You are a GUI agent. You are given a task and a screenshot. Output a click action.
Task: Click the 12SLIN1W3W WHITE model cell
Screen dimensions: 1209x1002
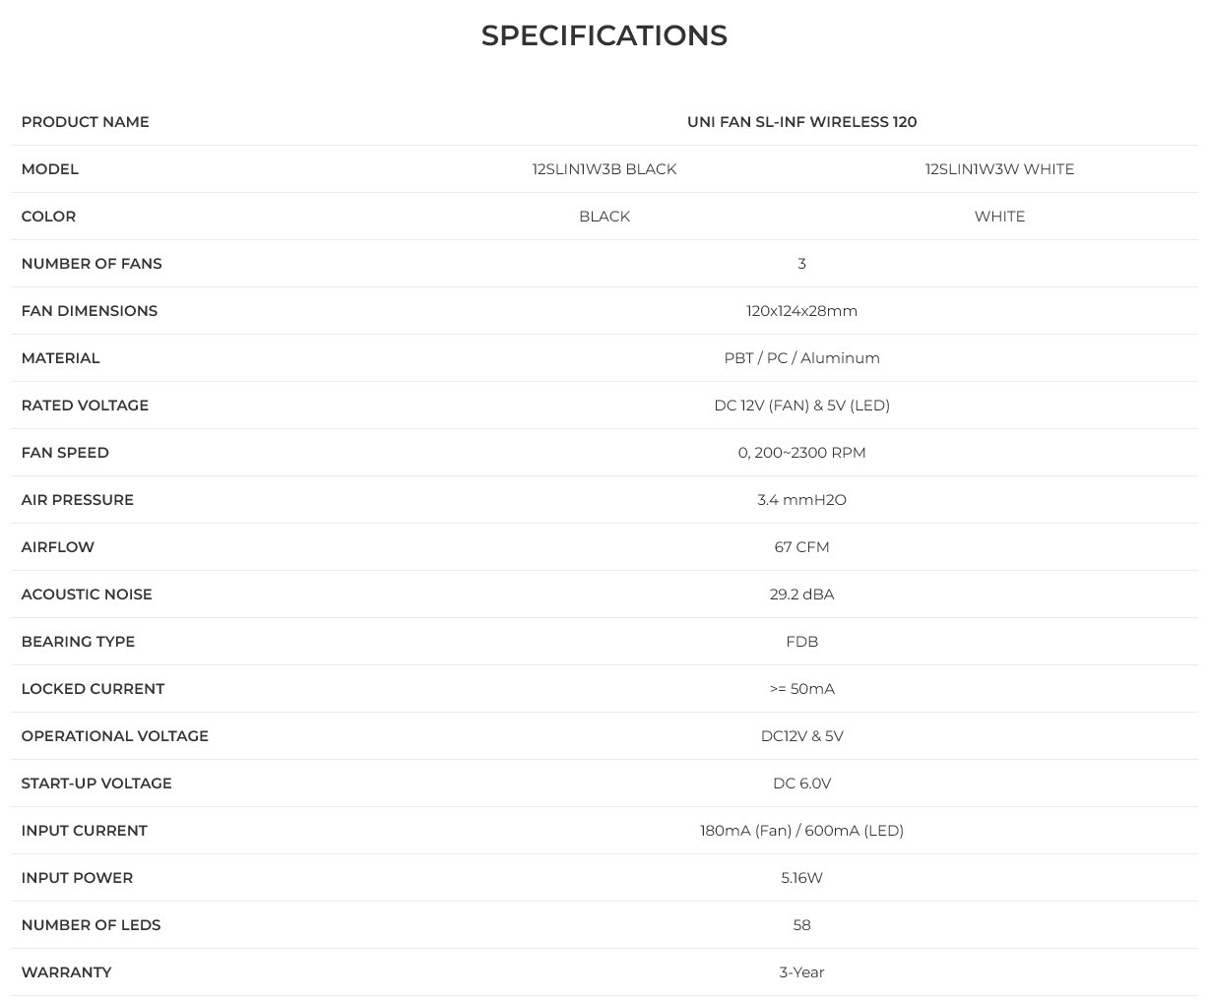click(999, 169)
